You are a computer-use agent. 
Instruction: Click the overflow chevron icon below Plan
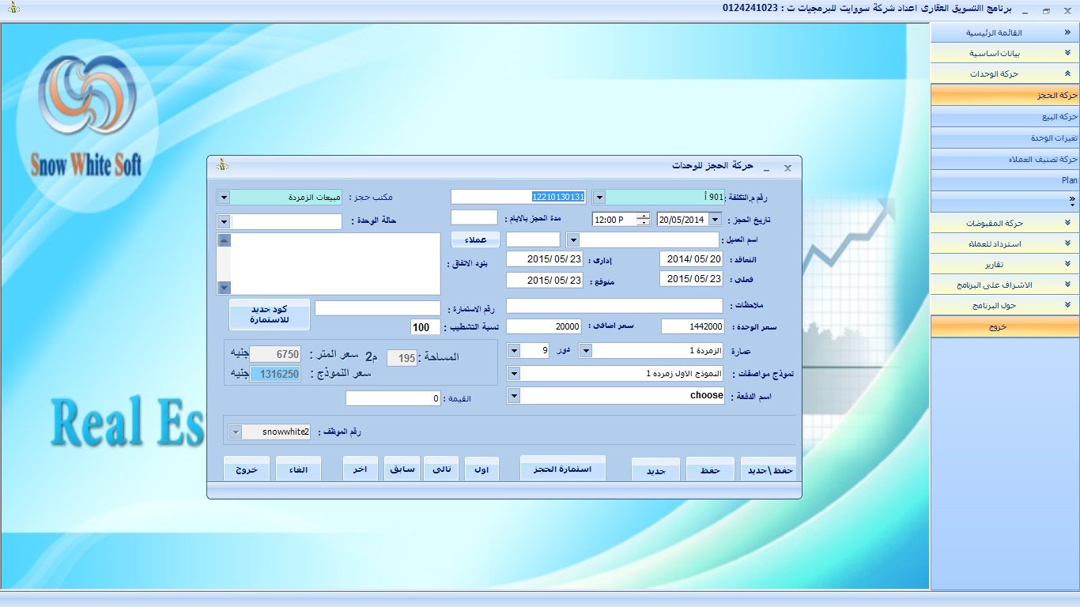click(1071, 200)
